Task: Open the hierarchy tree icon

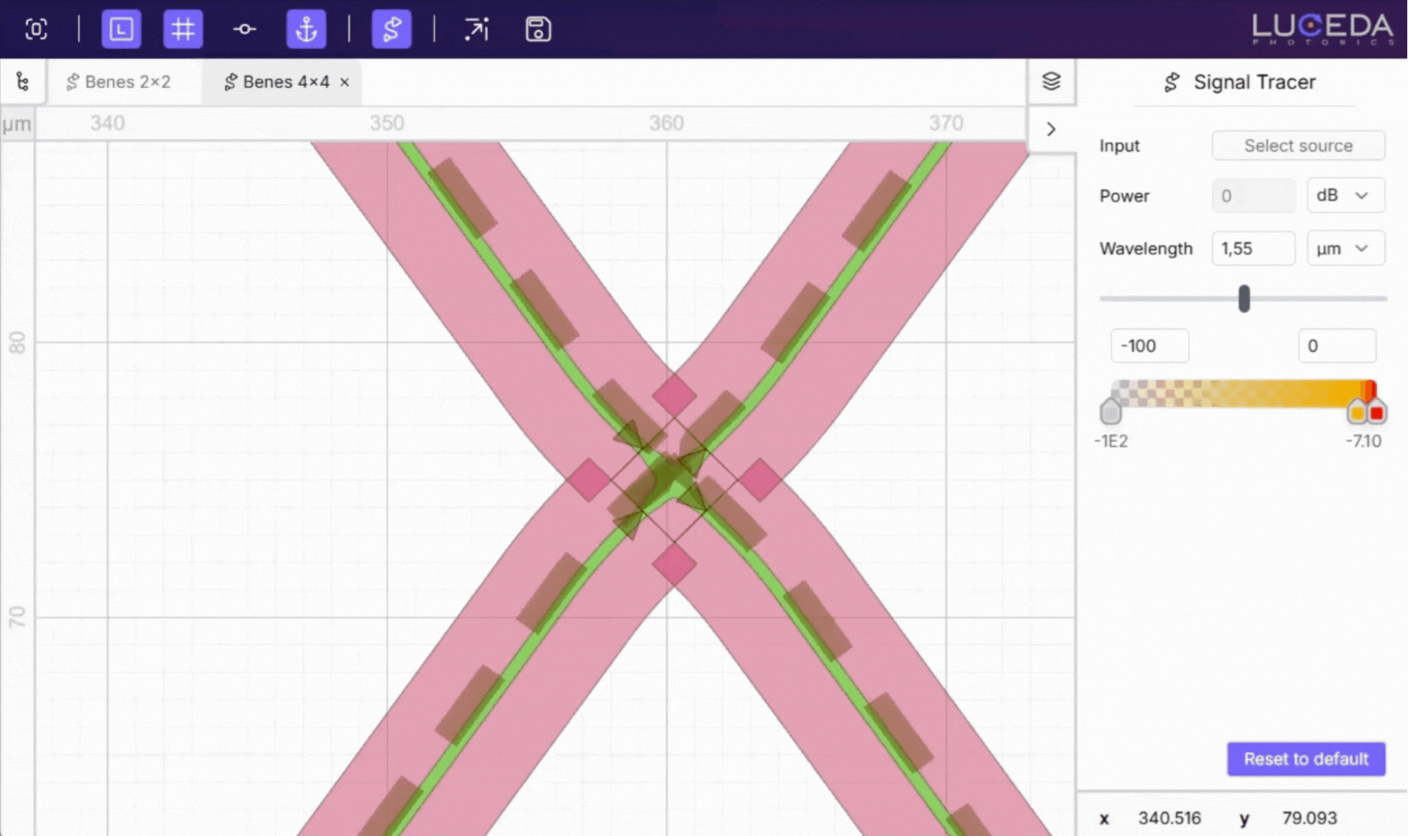Action: coord(22,81)
